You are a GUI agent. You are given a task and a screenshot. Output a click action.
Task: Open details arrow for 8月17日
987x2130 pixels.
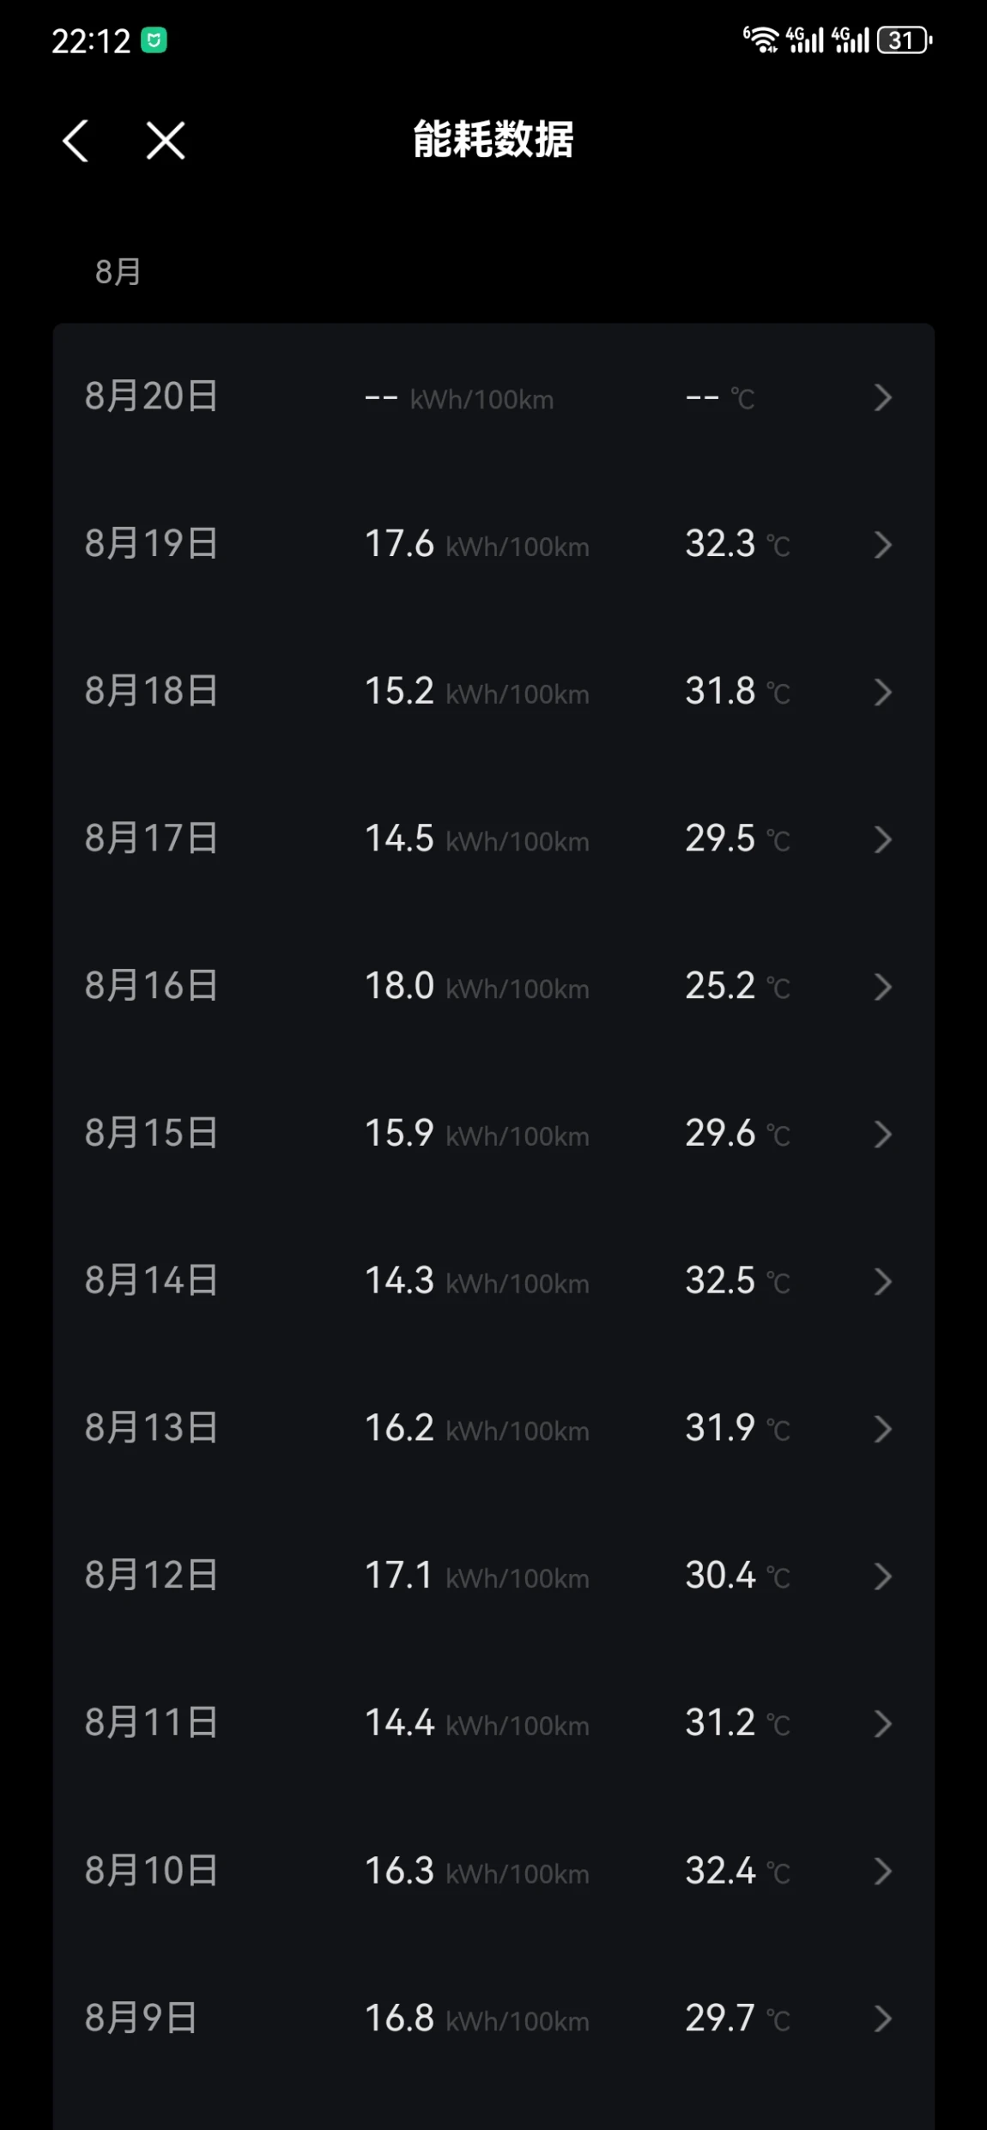point(882,839)
